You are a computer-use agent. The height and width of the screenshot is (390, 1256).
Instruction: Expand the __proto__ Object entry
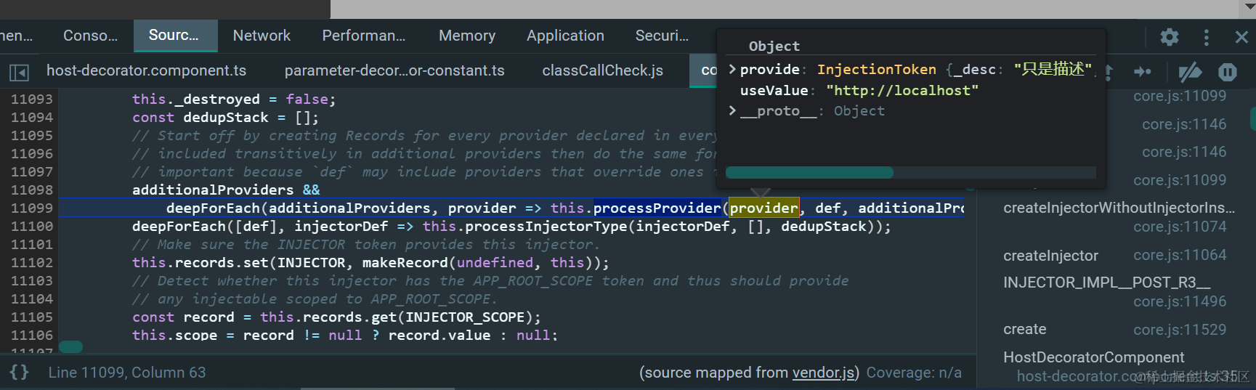point(733,110)
